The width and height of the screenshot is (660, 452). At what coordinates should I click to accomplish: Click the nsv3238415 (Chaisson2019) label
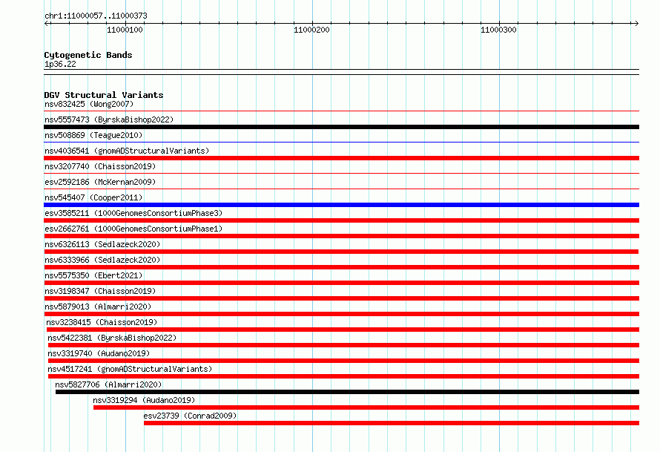102,322
